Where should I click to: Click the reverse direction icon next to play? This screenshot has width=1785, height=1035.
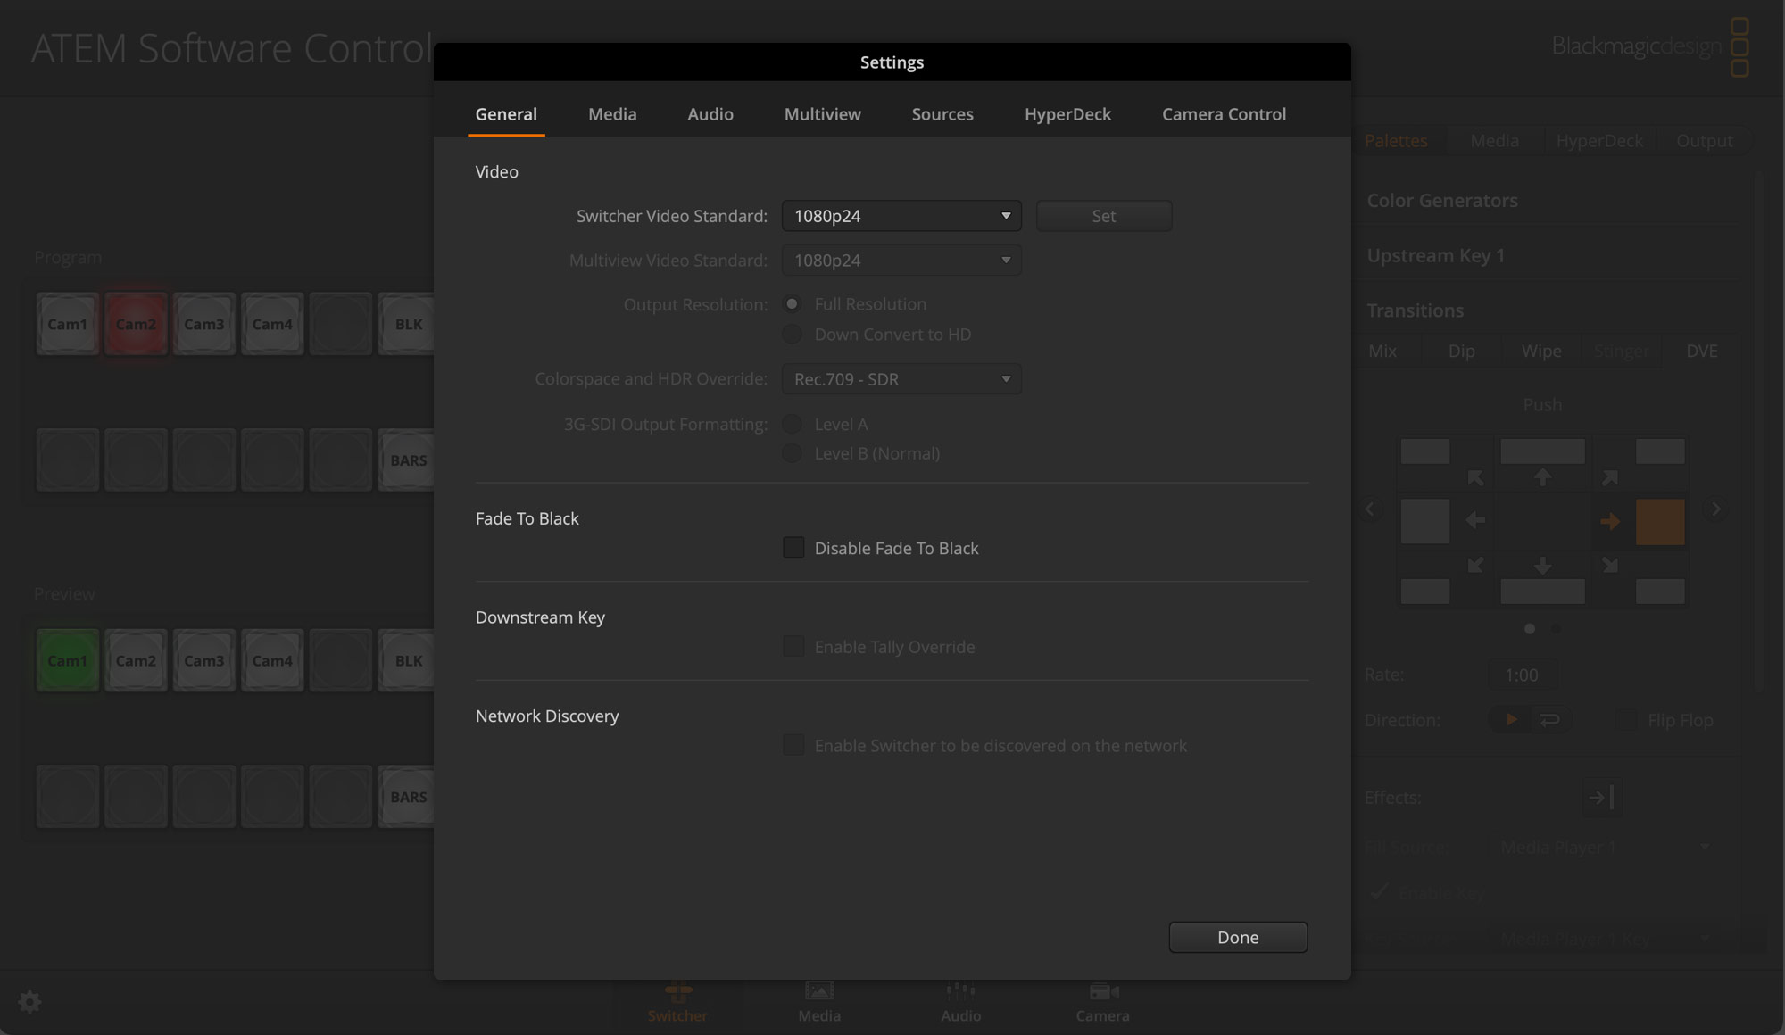(1549, 719)
